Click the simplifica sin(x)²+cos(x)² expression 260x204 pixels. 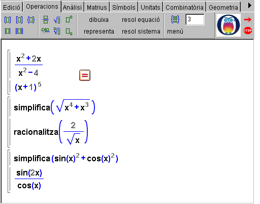coord(66,158)
